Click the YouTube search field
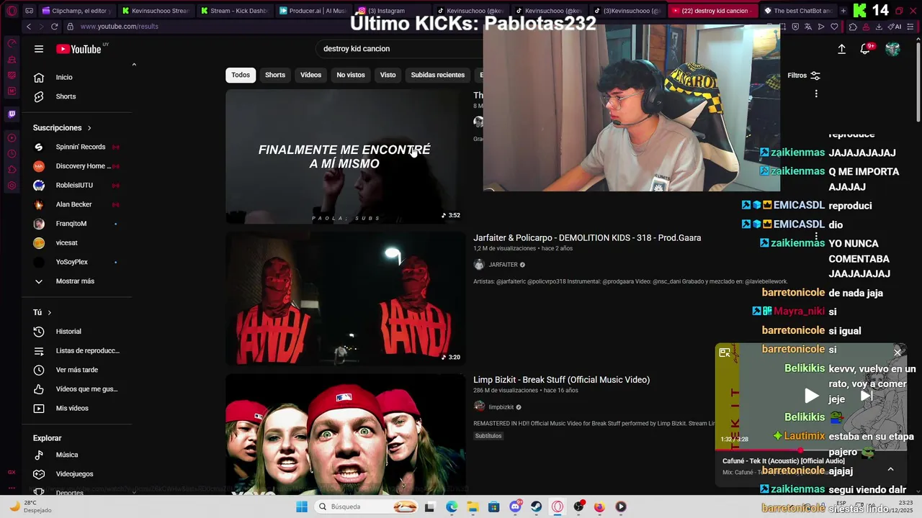The image size is (922, 518). point(400,49)
